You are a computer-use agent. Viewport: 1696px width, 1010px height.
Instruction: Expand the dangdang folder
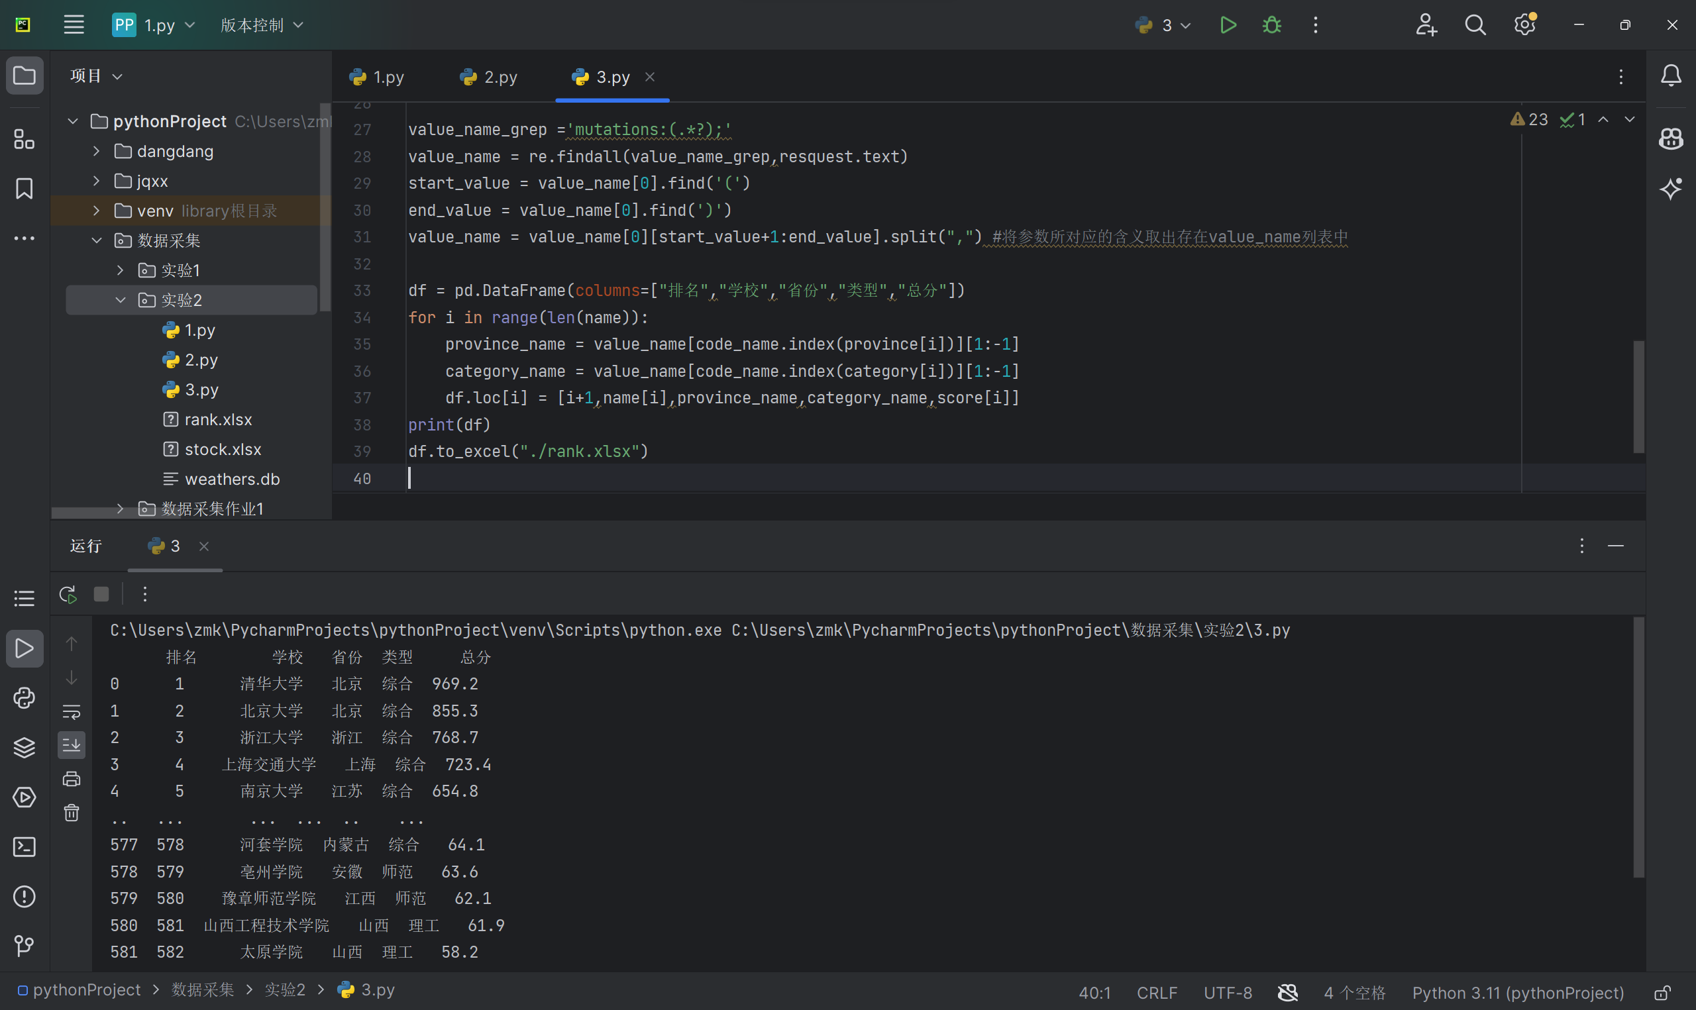[x=96, y=151]
